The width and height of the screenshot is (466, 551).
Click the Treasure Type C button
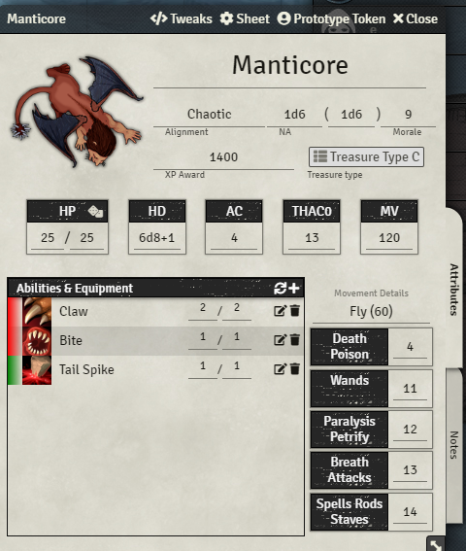[366, 156]
